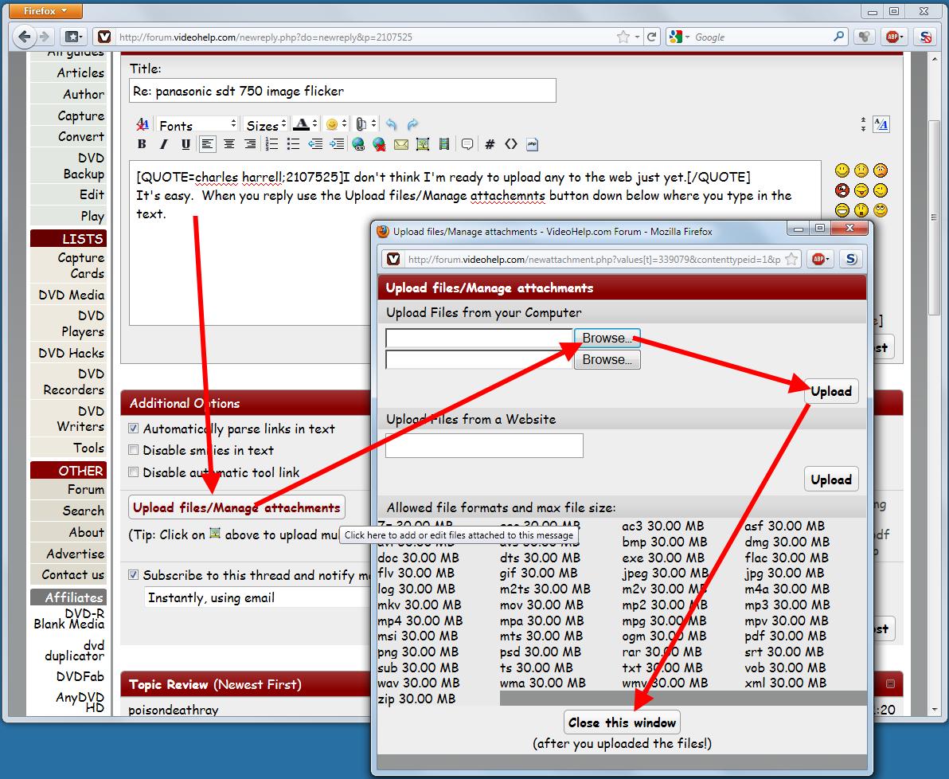Image resolution: width=949 pixels, height=779 pixels.
Task: Click Upload button for website files
Action: point(831,480)
